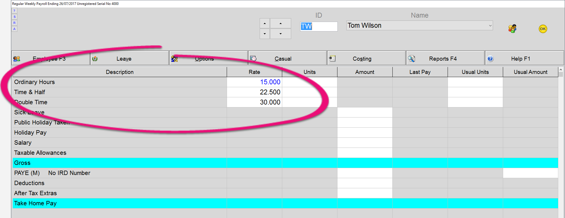The height and width of the screenshot is (218, 565).
Task: Select the 'No IRD Number' text
Action: click(69, 173)
